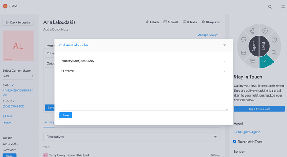Expand the Filter Activity dropdown

point(132,137)
